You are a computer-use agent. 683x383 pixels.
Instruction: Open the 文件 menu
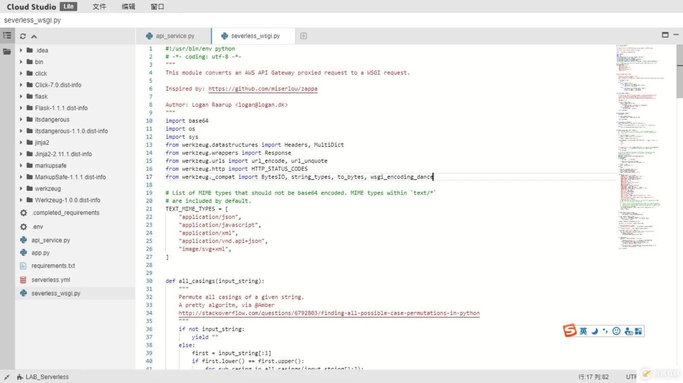tap(99, 7)
